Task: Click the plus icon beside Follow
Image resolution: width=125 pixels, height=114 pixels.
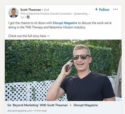Action: (x=97, y=9)
